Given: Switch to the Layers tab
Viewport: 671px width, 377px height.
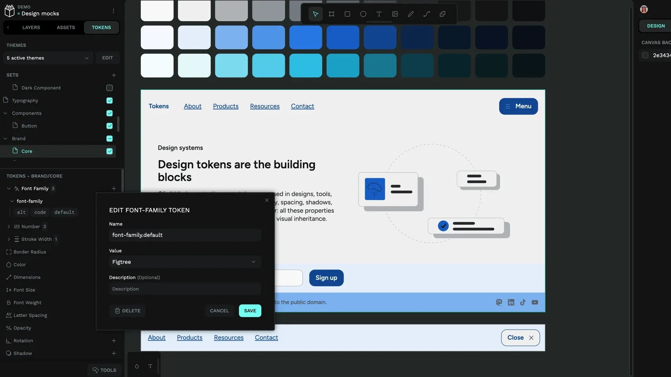Looking at the screenshot, I should click(31, 28).
